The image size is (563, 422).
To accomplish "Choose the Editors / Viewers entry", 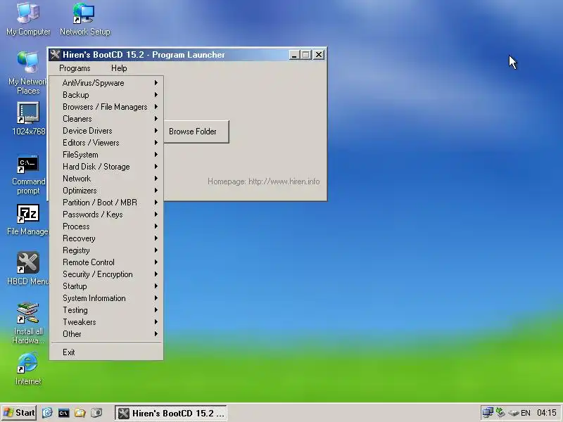I will point(106,143).
